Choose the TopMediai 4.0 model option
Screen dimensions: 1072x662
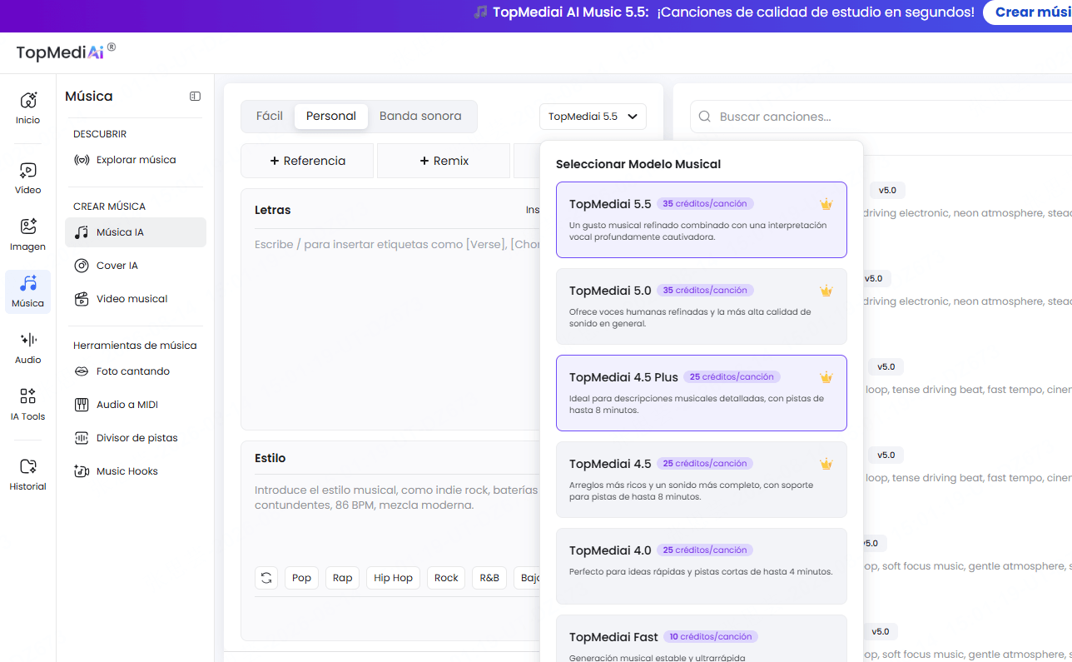(x=702, y=566)
